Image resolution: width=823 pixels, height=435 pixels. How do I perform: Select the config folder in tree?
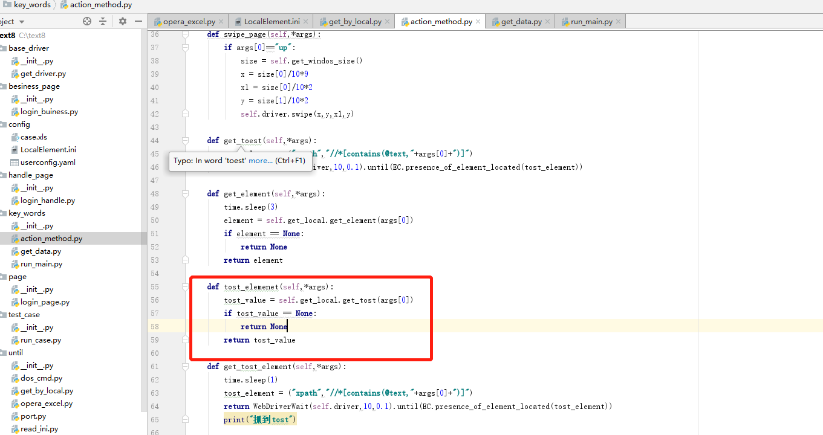[x=19, y=124]
